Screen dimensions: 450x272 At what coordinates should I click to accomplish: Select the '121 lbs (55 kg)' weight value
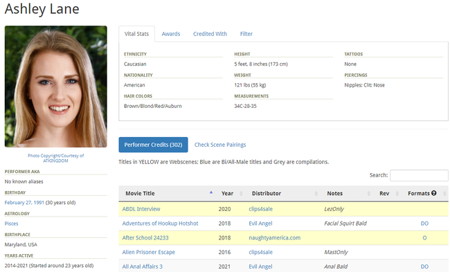click(x=250, y=85)
